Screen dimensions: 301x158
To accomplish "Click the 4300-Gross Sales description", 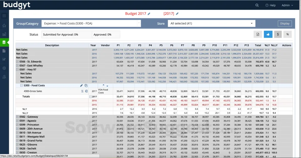I will 33,91.
